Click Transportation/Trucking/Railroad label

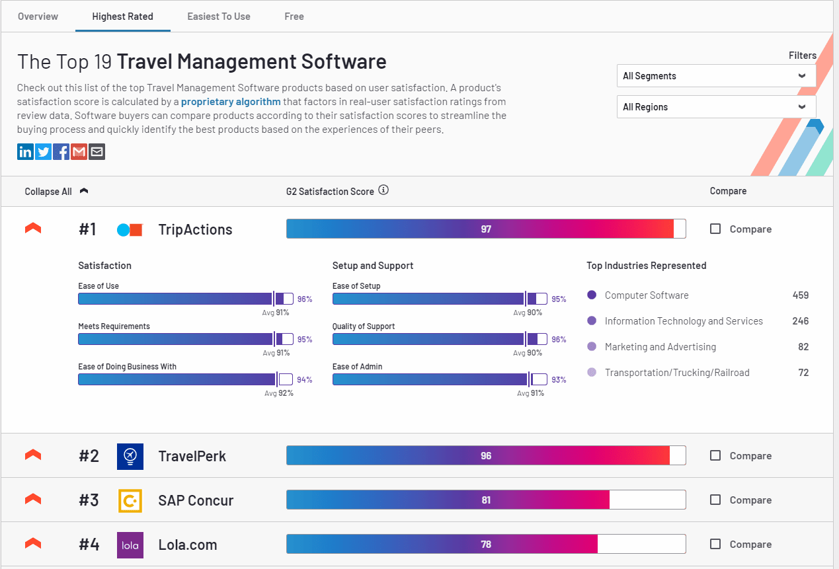coord(677,373)
